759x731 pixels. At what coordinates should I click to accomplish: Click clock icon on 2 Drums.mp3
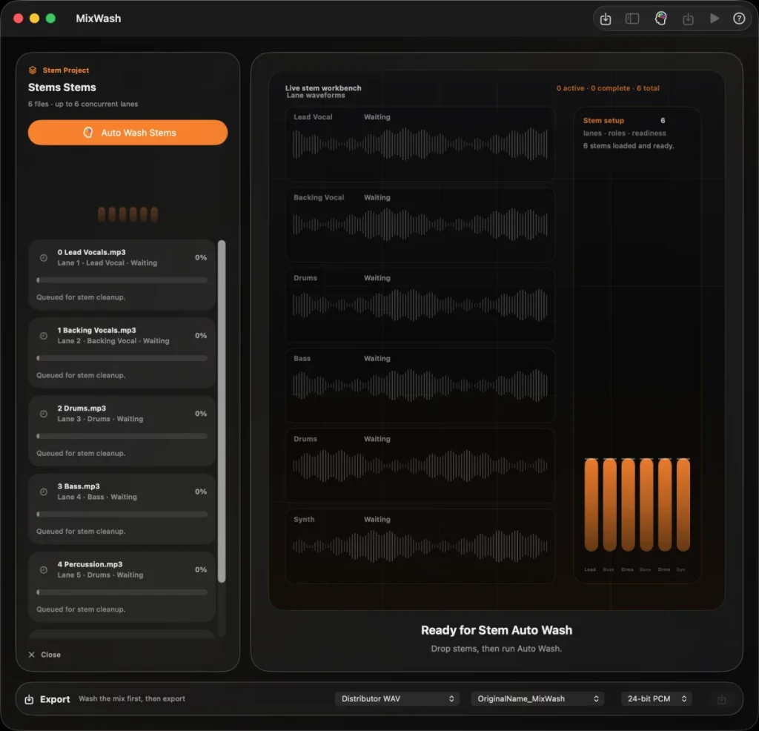coord(44,414)
